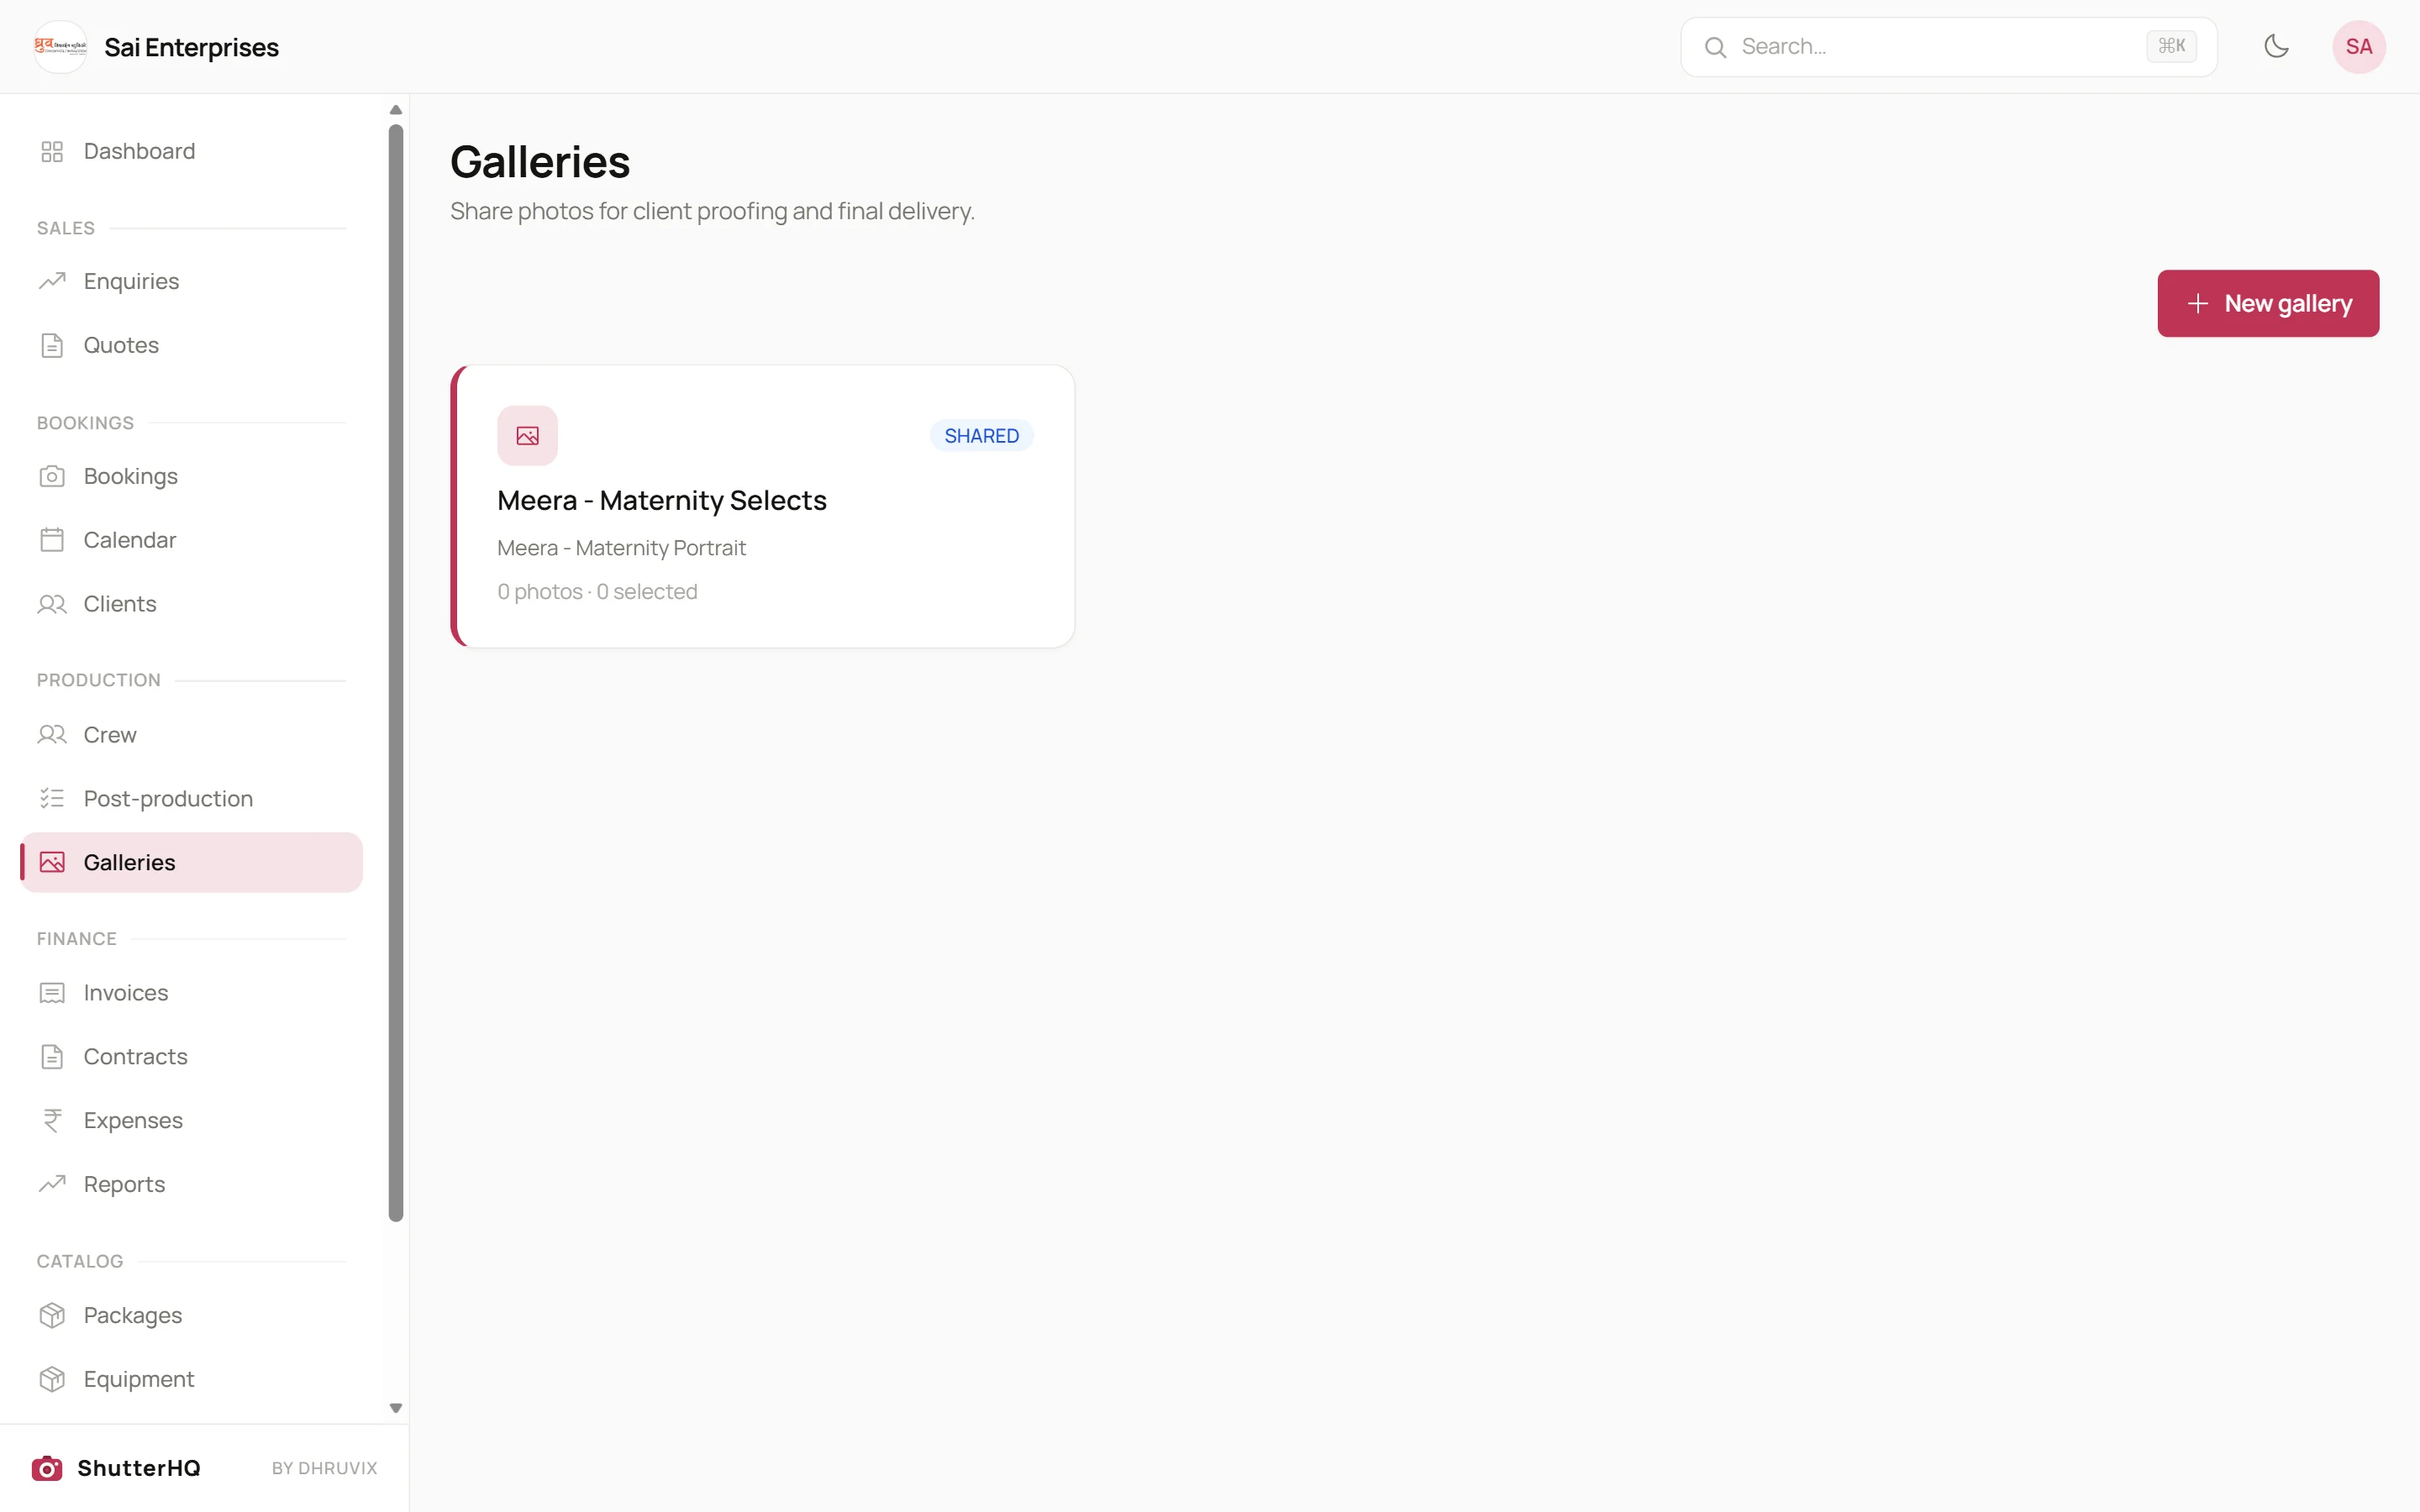Click the Calendar icon in sidebar
The width and height of the screenshot is (2420, 1512).
52,540
